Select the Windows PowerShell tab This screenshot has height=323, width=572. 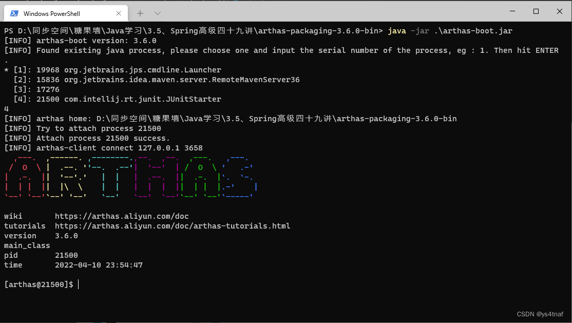click(56, 13)
